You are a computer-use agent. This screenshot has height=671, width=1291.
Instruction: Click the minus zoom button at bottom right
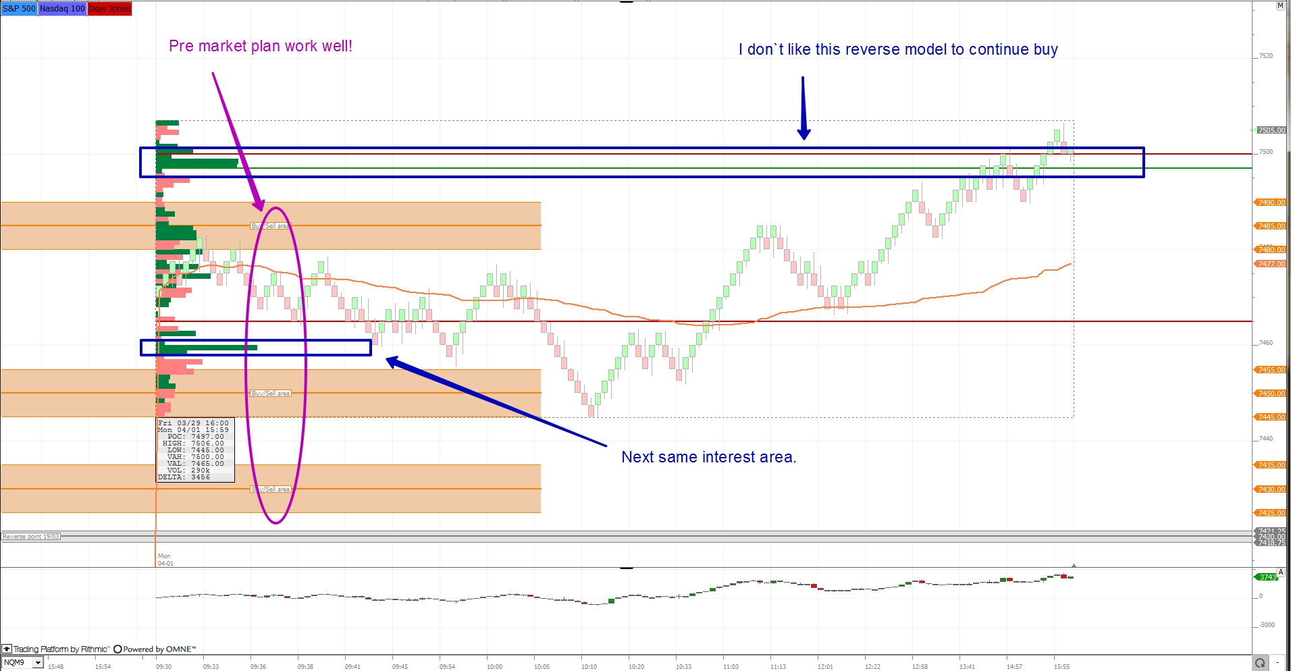[1277, 663]
